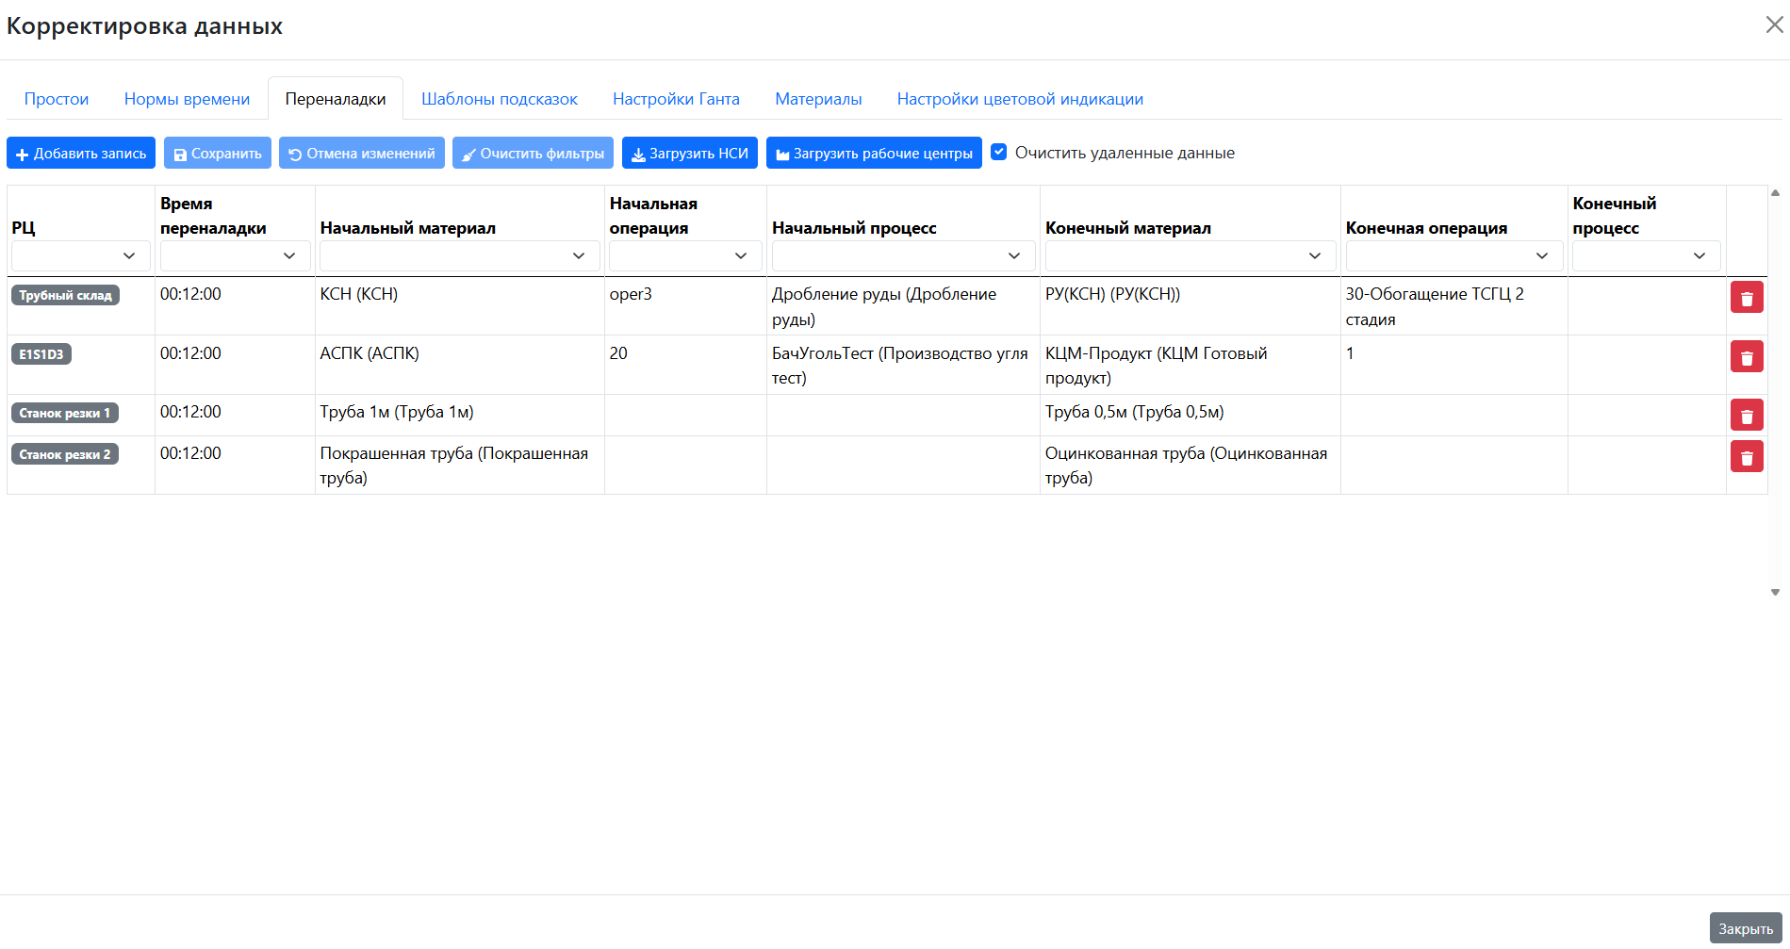Click trash icon for Станок резки 1

pyautogui.click(x=1746, y=416)
